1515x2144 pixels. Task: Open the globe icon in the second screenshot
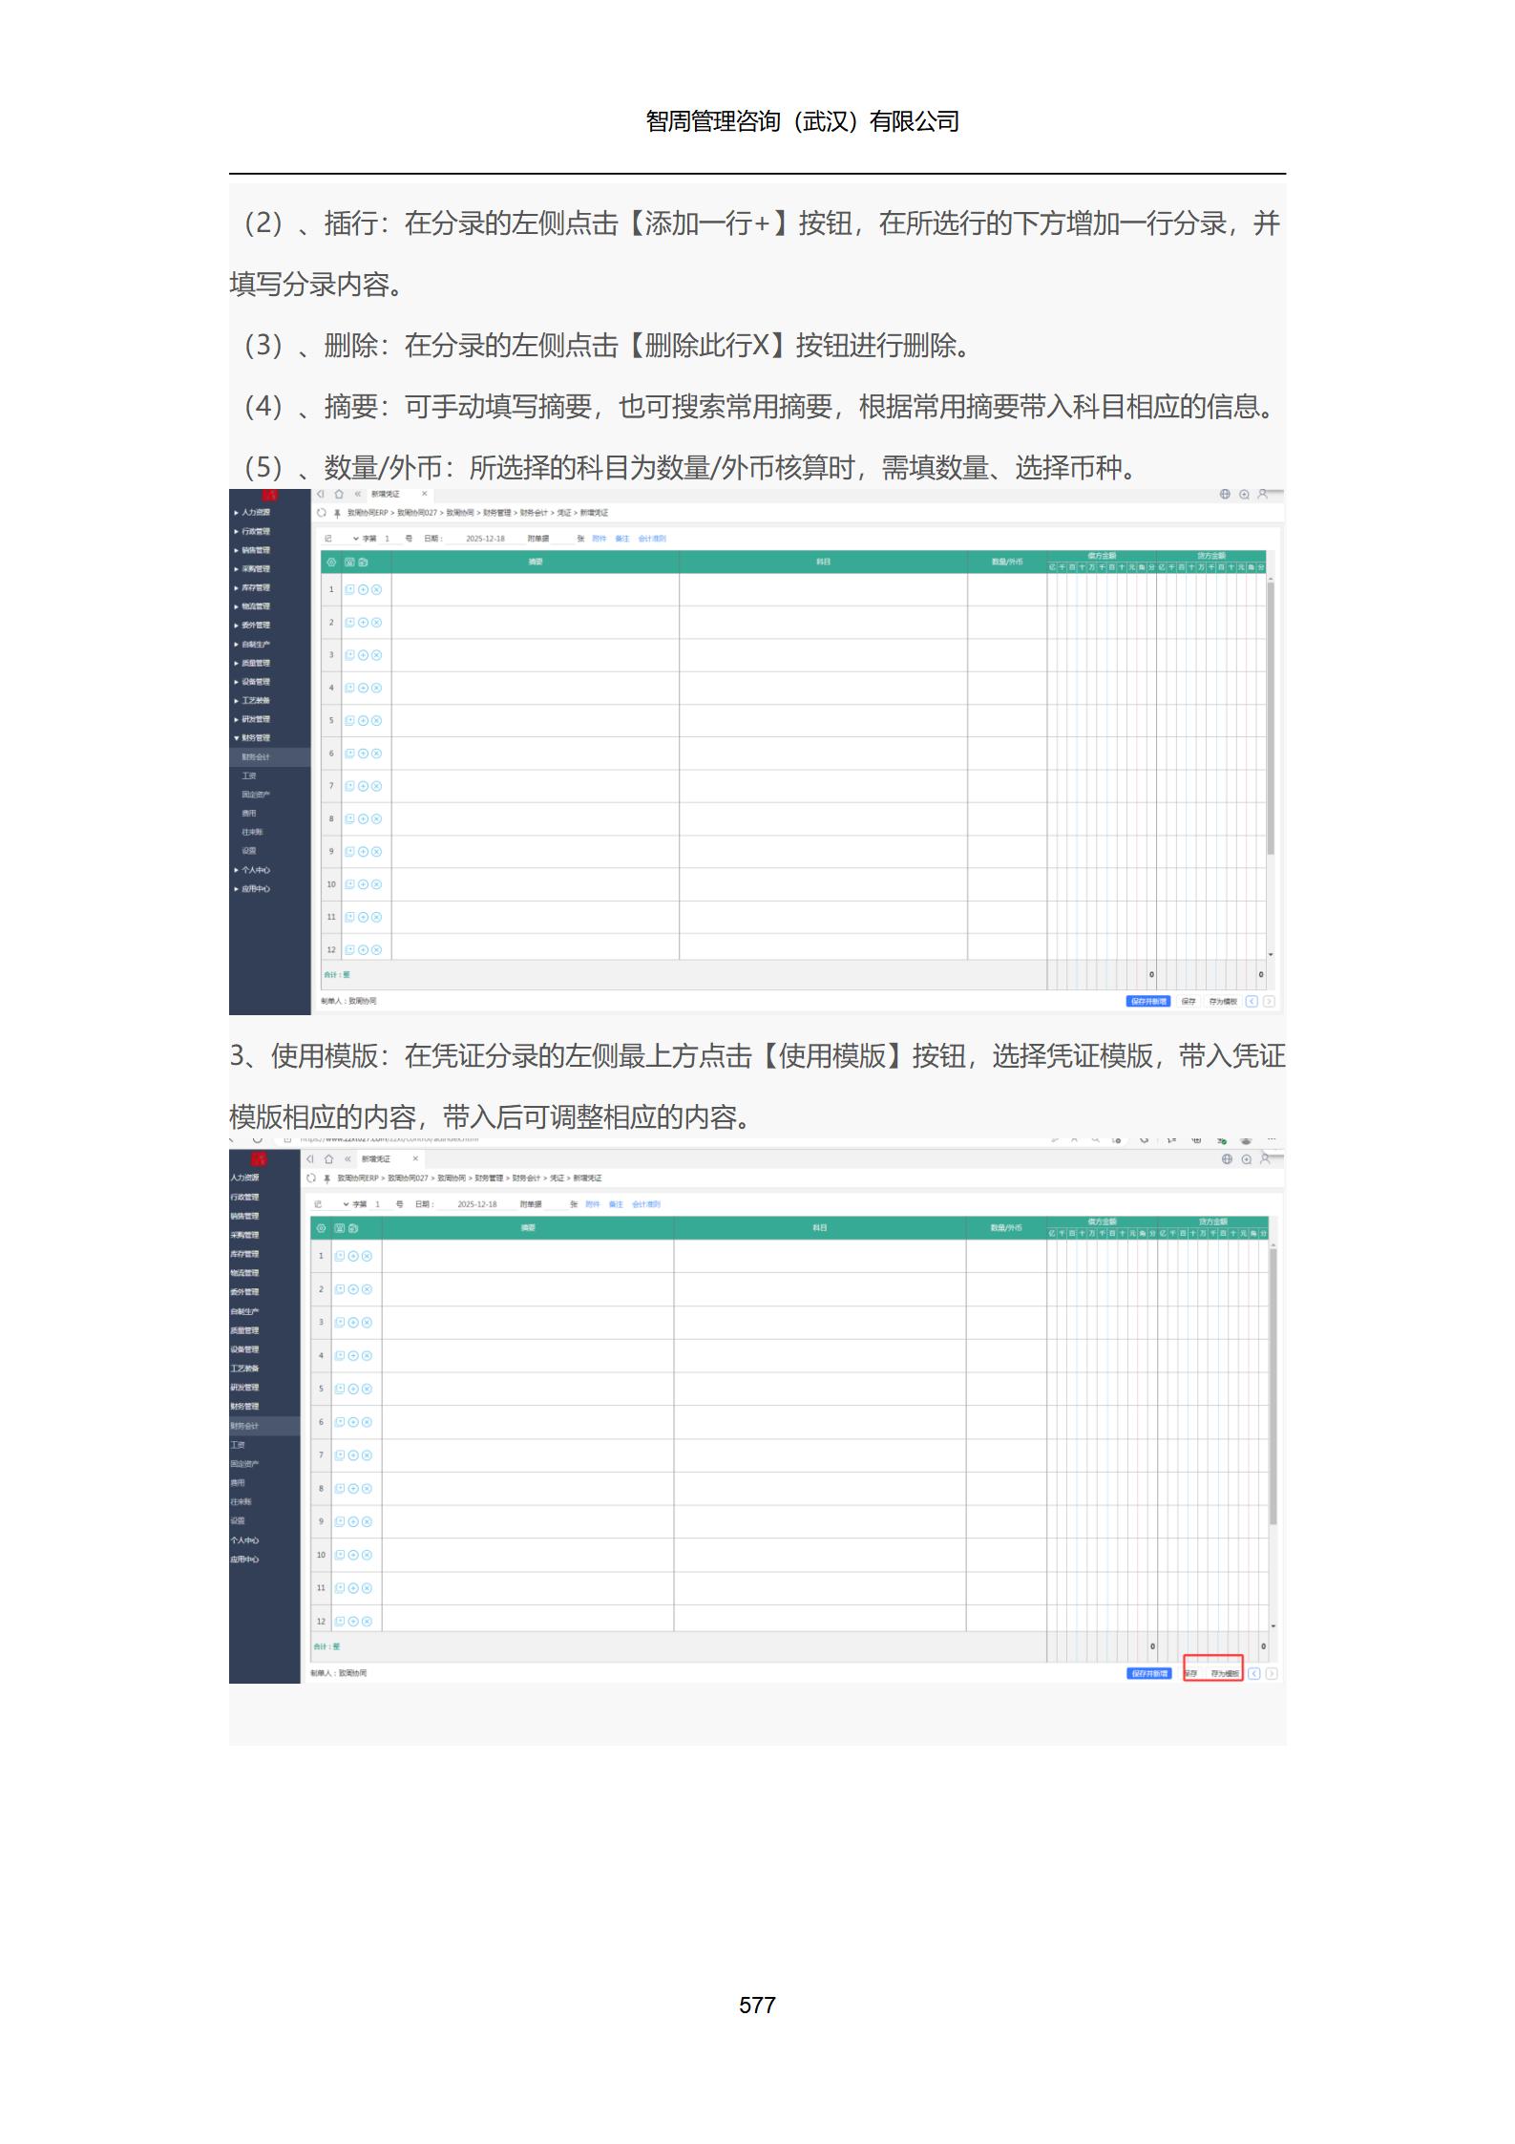(1228, 1158)
